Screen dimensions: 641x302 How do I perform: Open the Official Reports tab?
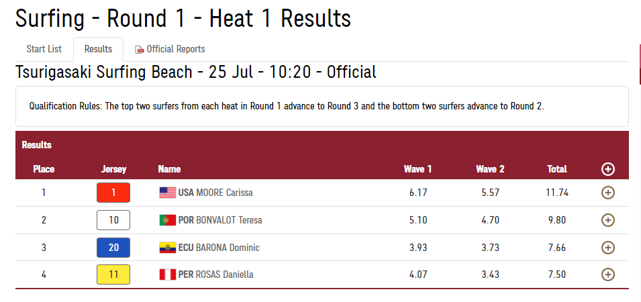[x=175, y=49]
